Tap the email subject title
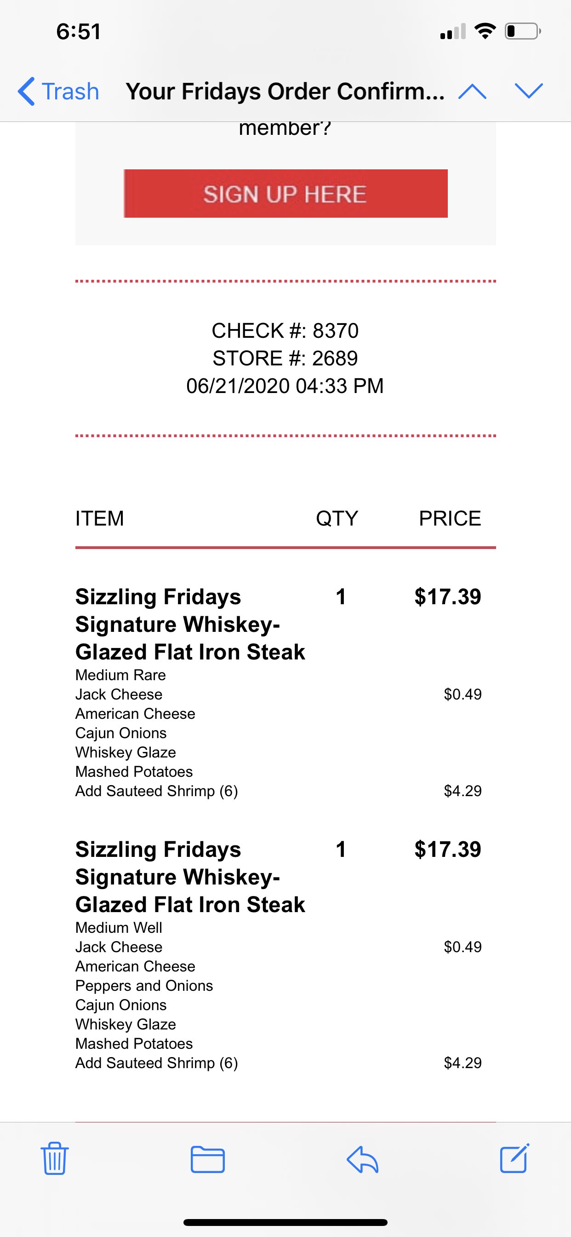The image size is (571, 1237). tap(285, 91)
